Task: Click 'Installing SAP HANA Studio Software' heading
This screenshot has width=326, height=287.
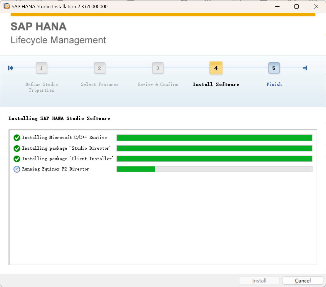Action: pyautogui.click(x=59, y=118)
